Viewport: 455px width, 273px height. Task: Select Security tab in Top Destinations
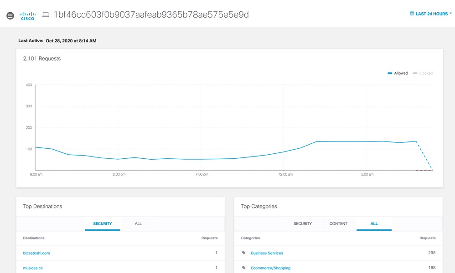tap(103, 224)
